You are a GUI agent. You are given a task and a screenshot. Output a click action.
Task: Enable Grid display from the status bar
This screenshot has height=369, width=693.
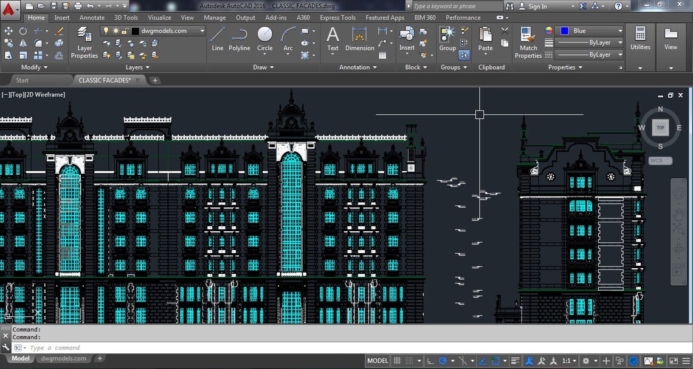[x=397, y=361]
